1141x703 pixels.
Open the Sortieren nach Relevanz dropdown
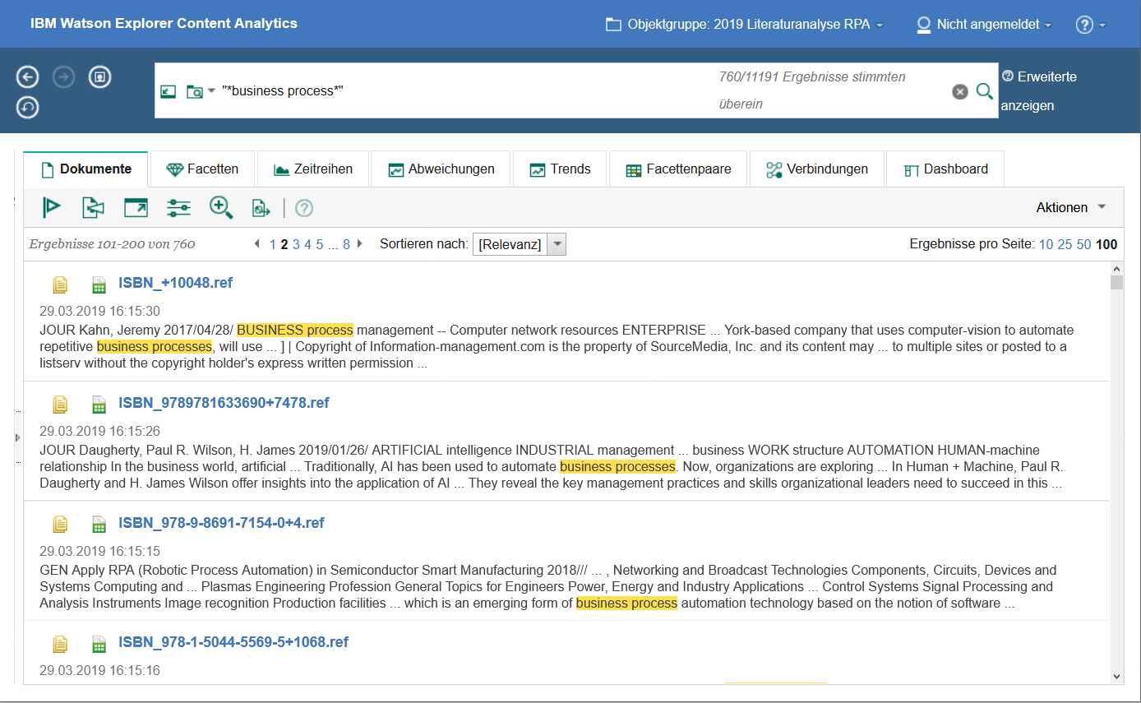click(x=520, y=244)
